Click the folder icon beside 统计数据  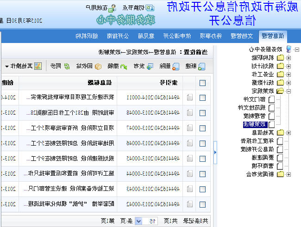coord(280,83)
